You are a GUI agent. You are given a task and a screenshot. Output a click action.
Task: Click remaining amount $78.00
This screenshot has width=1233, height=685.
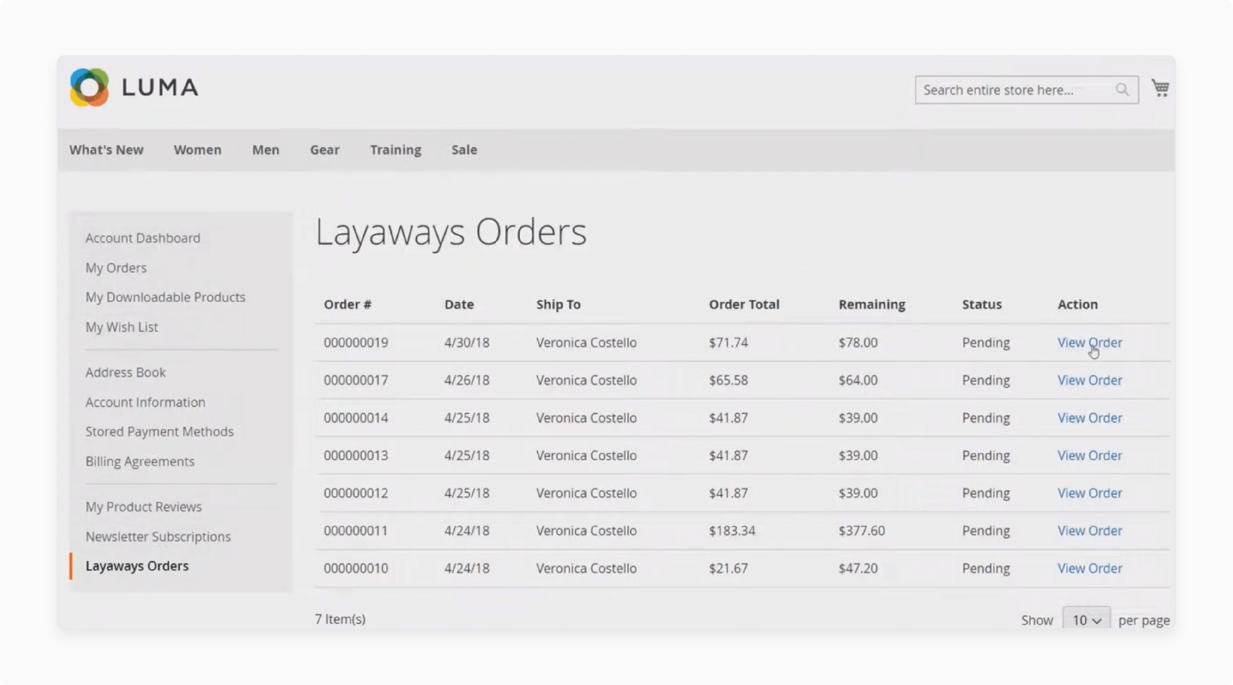pos(858,342)
